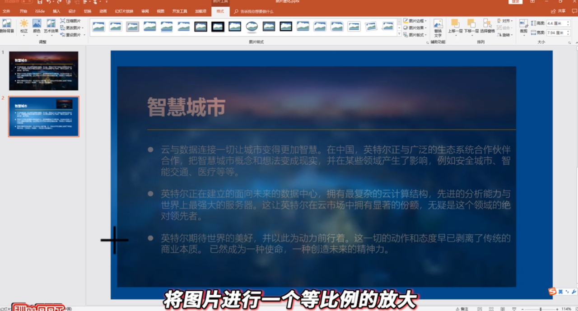Image resolution: width=578 pixels, height=311 pixels.
Task: Click the Notes (备注) button in status bar
Action: pyautogui.click(x=462, y=309)
